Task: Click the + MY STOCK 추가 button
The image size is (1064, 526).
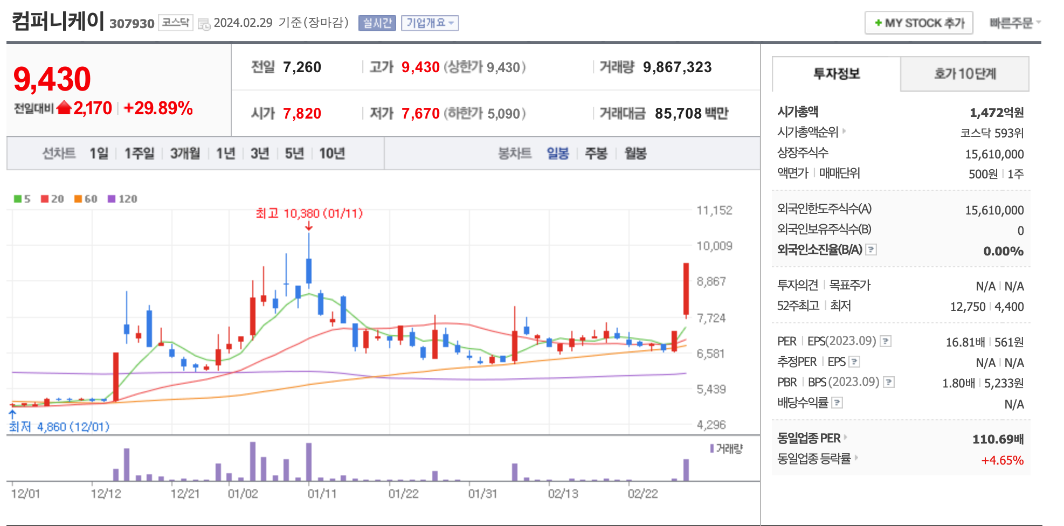Action: coord(918,23)
